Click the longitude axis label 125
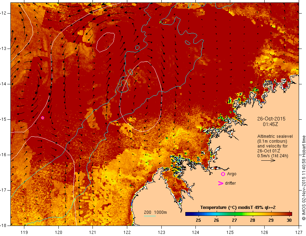This screenshot has width=306, height=236. (x=230, y=232)
